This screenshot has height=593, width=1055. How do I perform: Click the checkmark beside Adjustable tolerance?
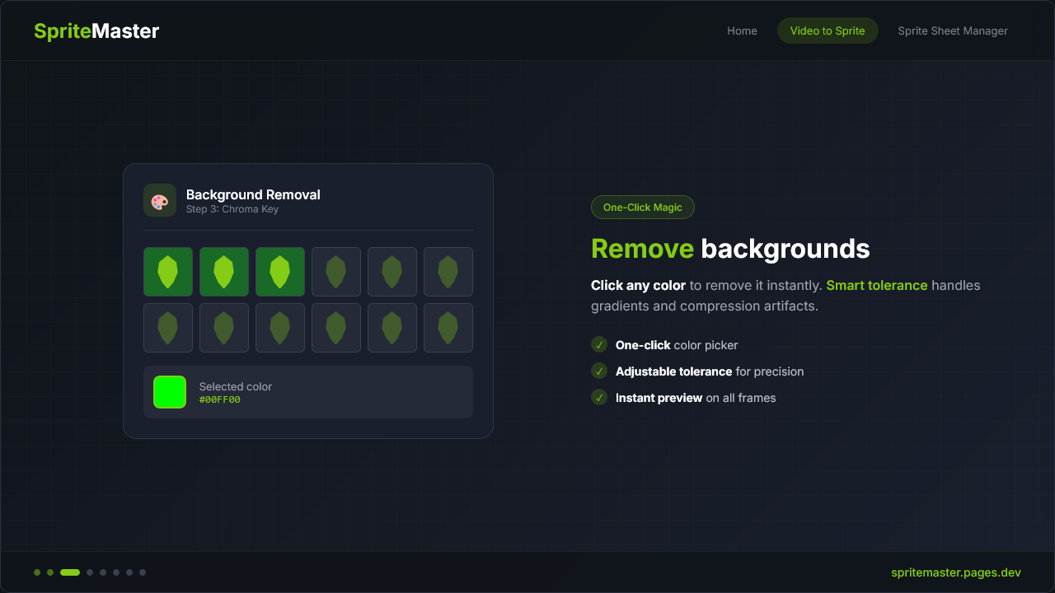point(599,371)
